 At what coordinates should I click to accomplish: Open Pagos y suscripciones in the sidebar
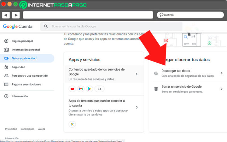[x=27, y=84]
